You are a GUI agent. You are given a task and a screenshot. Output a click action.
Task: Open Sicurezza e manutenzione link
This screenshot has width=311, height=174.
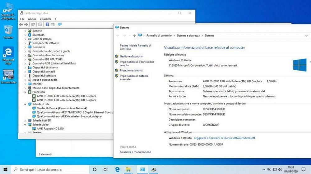[x=135, y=152]
